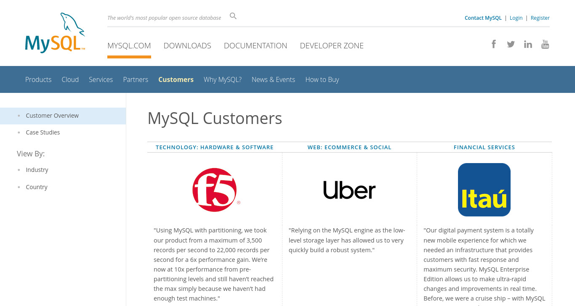Viewport: 575px width, 306px height.
Task: Click the F5 partitioning quote text
Action: [214, 264]
